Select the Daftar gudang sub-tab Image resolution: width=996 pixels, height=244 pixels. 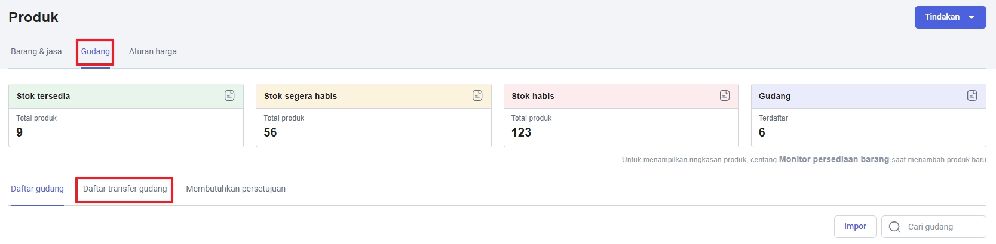coord(37,189)
